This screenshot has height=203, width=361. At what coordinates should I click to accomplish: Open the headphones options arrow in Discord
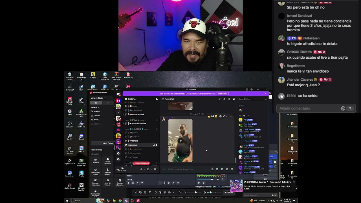pos(151,169)
